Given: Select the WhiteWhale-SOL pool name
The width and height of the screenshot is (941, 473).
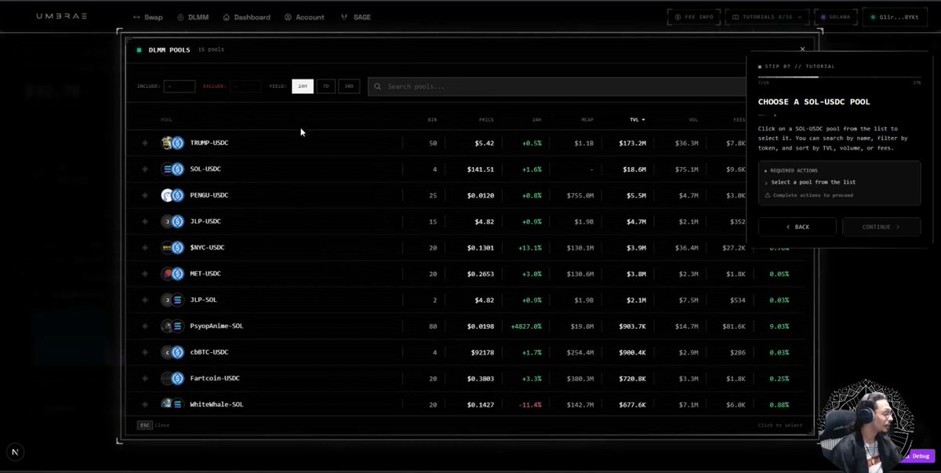Looking at the screenshot, I should pyautogui.click(x=216, y=405).
